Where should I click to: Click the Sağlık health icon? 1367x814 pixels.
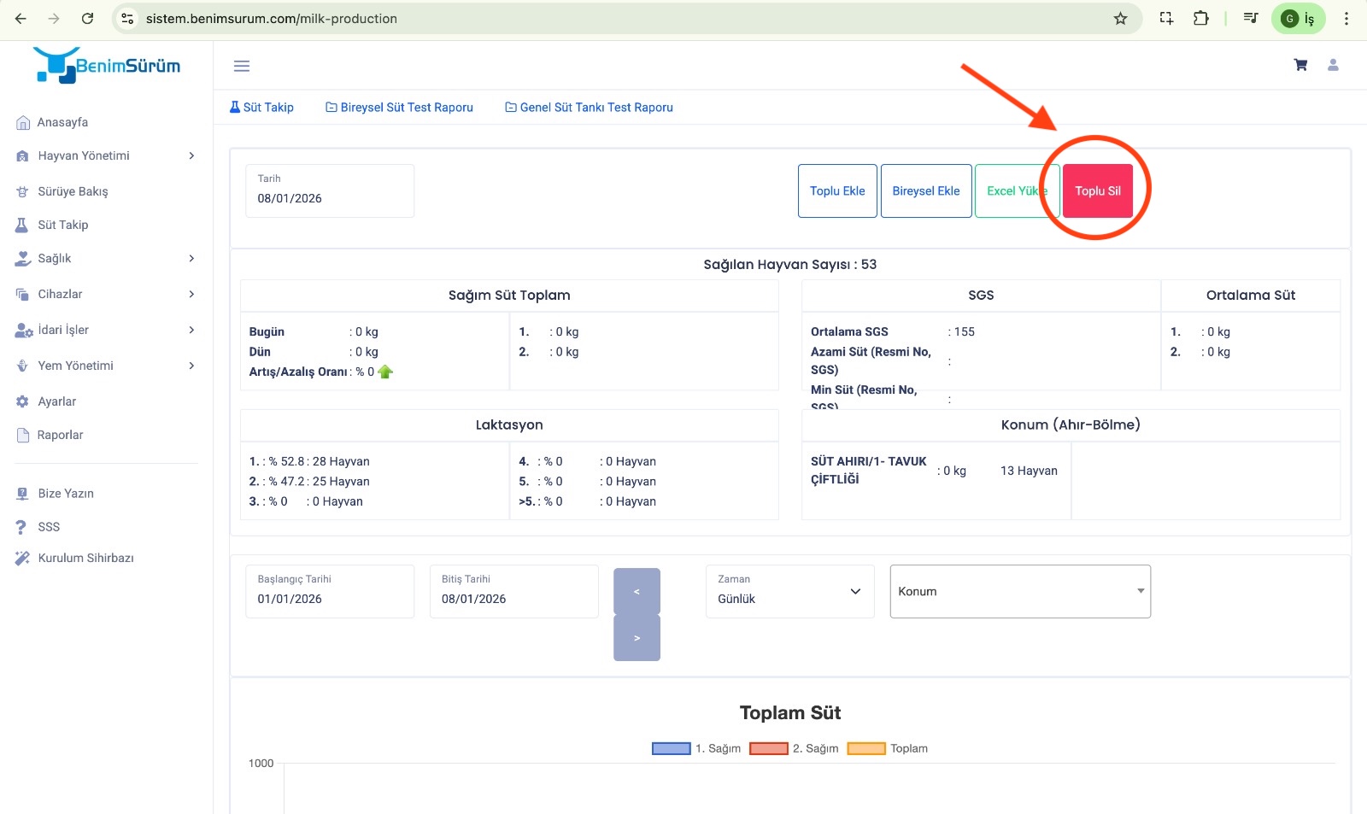click(x=23, y=259)
